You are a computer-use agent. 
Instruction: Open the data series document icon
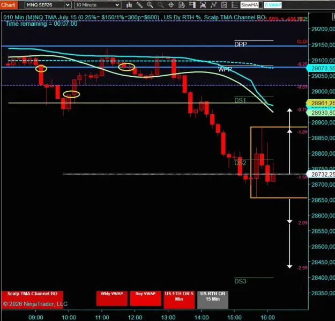(x=182, y=5)
